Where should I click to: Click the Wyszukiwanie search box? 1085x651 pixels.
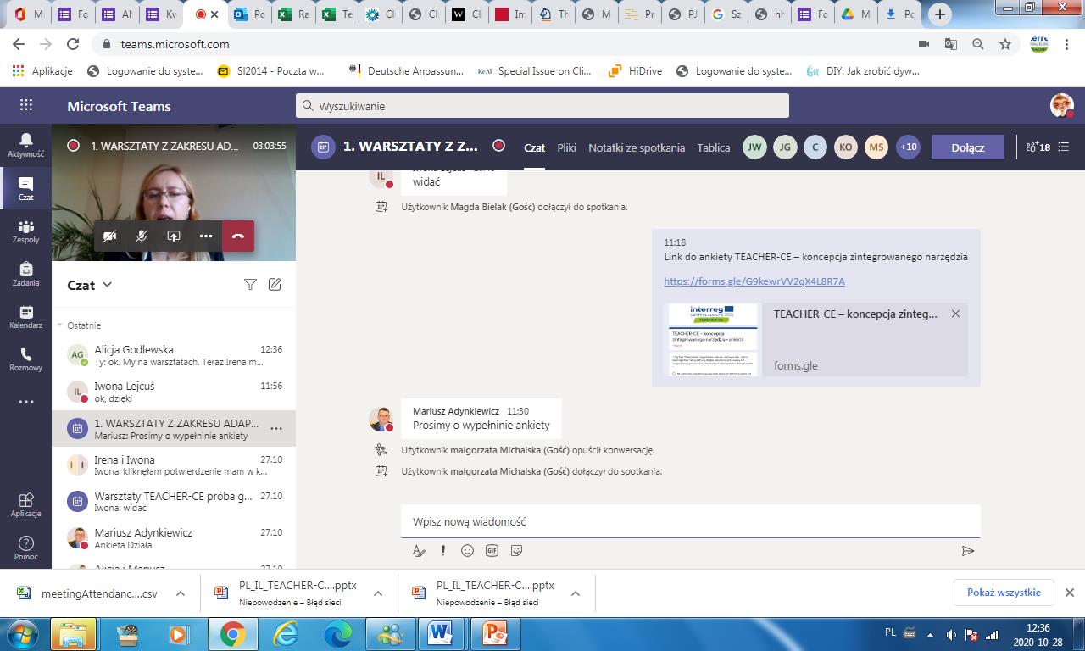tap(542, 106)
